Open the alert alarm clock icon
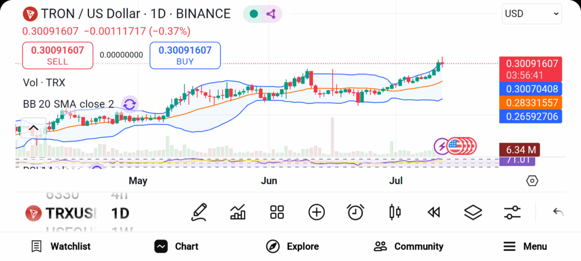Image resolution: width=581 pixels, height=261 pixels. click(355, 212)
